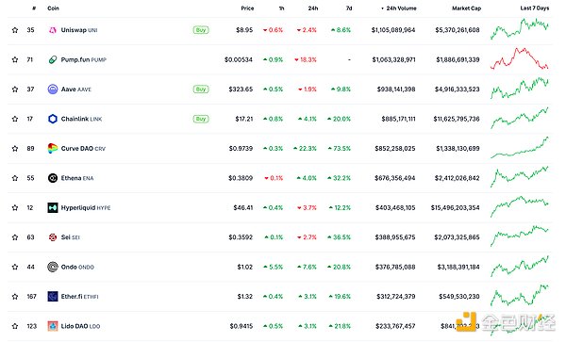
Task: Click the Aave ghost logo icon
Action: (x=53, y=89)
